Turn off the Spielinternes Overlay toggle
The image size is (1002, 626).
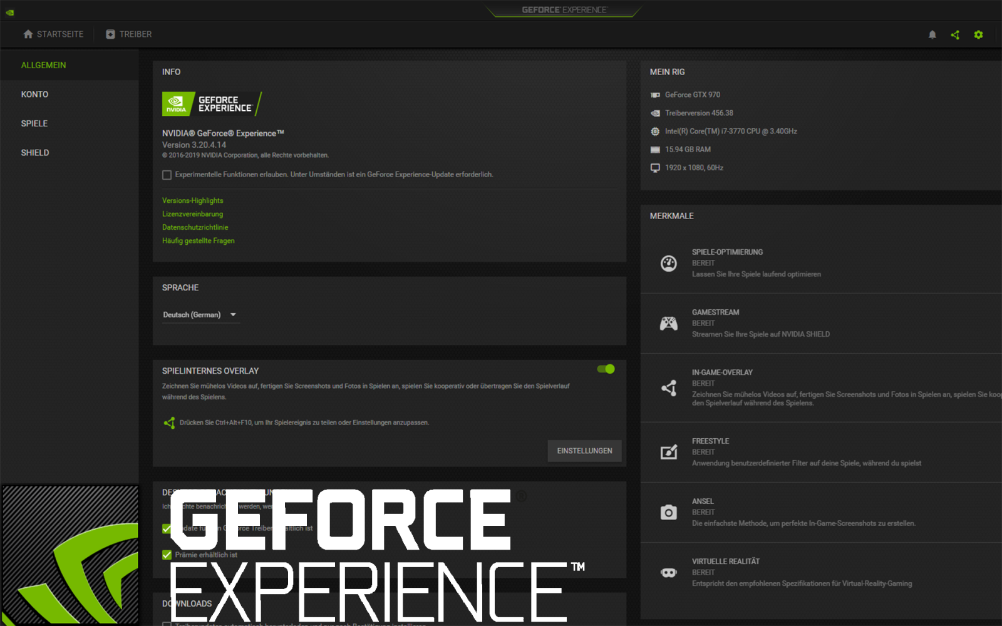pyautogui.click(x=606, y=369)
